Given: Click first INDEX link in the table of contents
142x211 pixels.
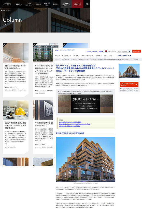Looking at the screenshot, I should point(70,122).
